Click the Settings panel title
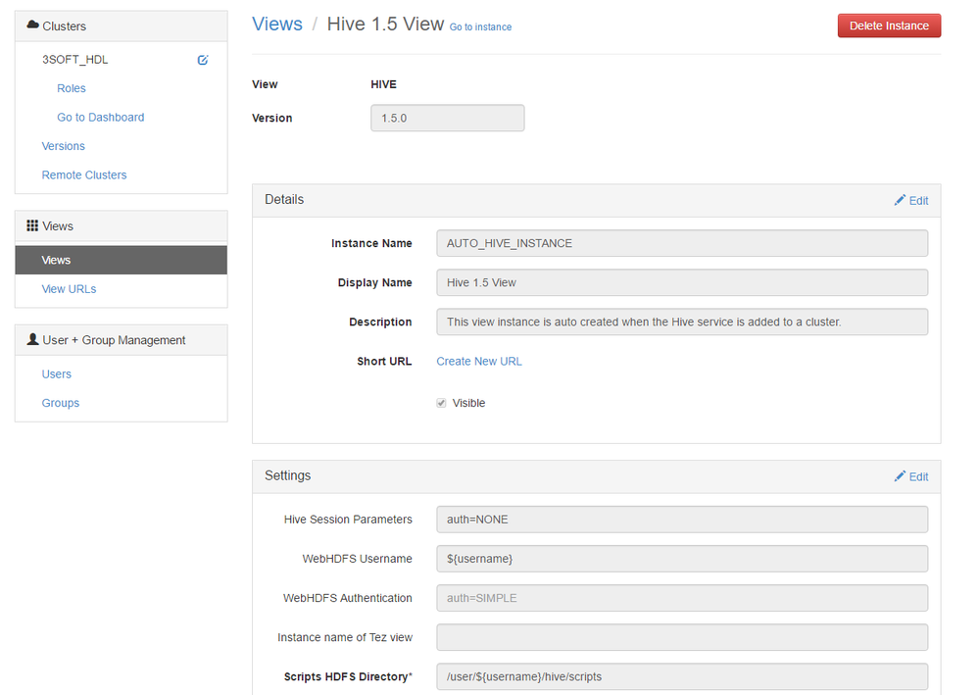The image size is (979, 695). point(288,475)
